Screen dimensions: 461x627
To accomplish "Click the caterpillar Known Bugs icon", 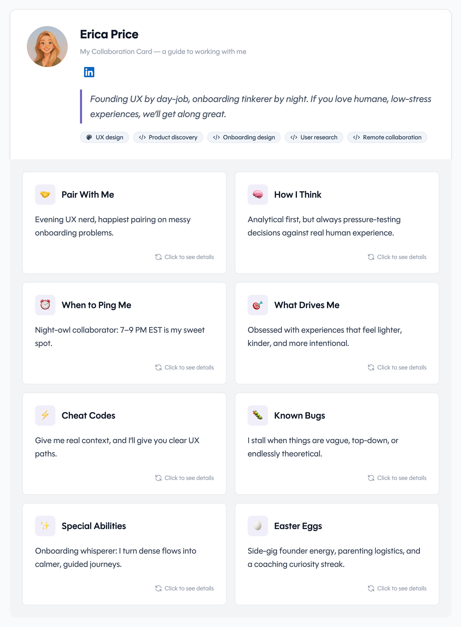I will [x=258, y=415].
